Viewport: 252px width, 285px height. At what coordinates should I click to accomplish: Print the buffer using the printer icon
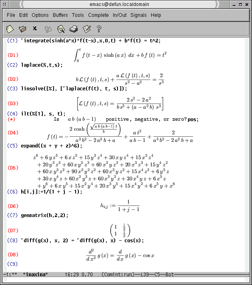pos(74,29)
